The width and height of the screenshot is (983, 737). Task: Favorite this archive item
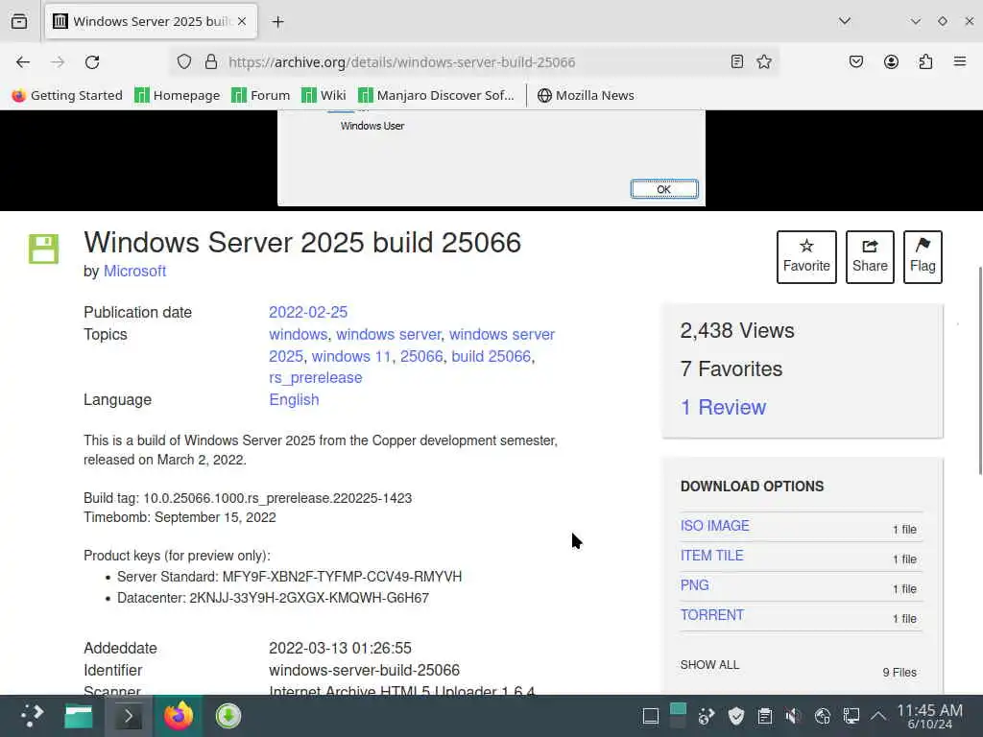[806, 257]
